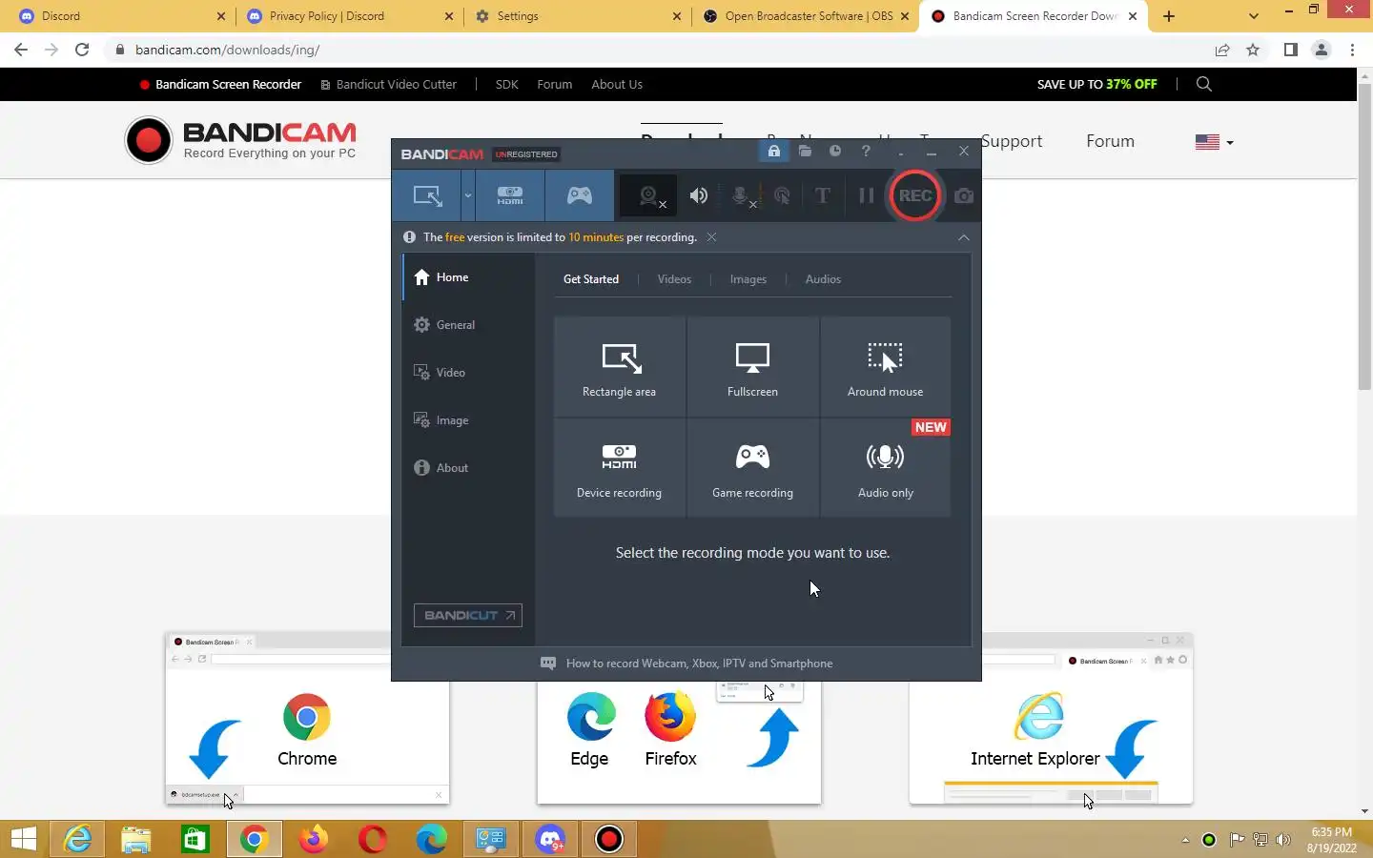
Task: Toggle mouse effects icon in Bandicam toolbar
Action: click(782, 195)
